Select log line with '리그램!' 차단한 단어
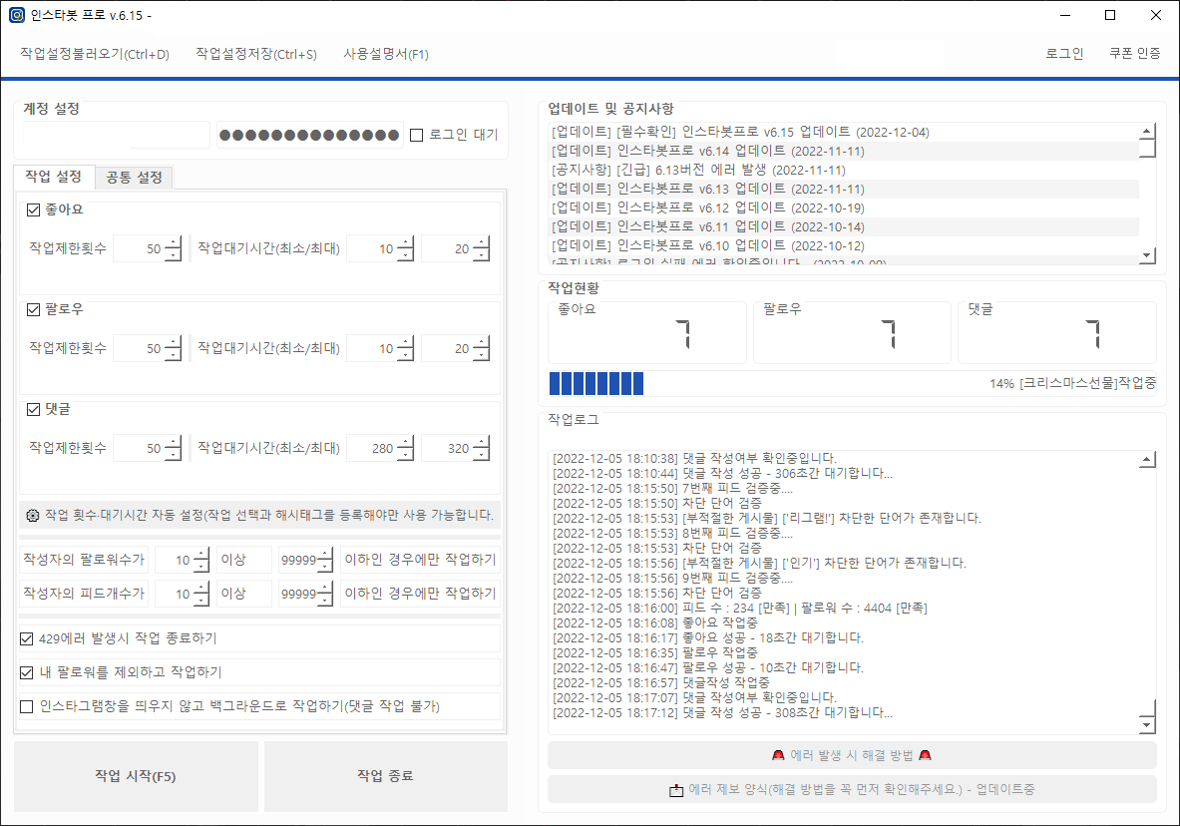 click(x=767, y=518)
